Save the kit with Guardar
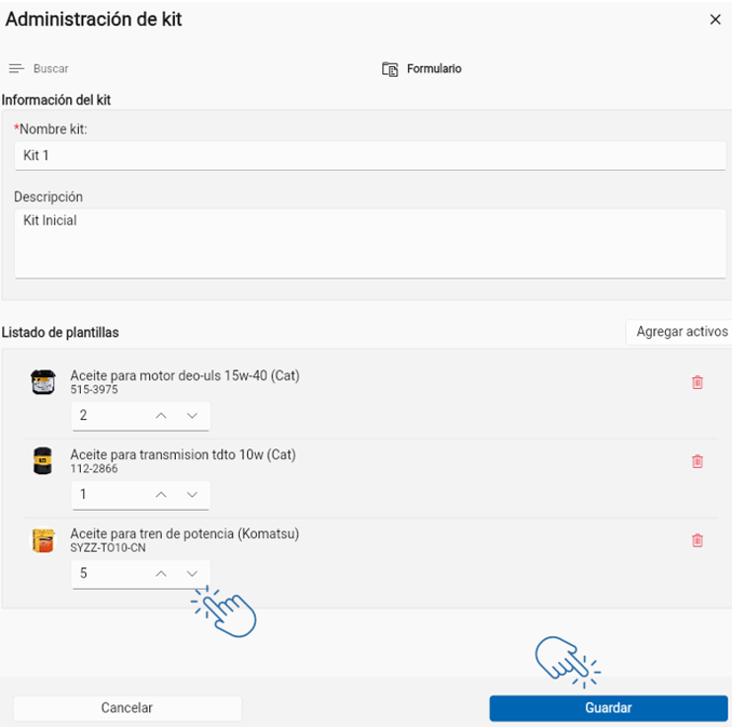The width and height of the screenshot is (732, 727). (x=609, y=708)
